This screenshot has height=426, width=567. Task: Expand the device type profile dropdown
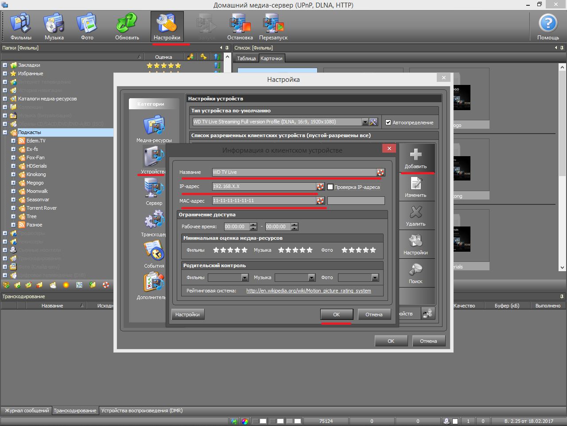[x=365, y=122]
